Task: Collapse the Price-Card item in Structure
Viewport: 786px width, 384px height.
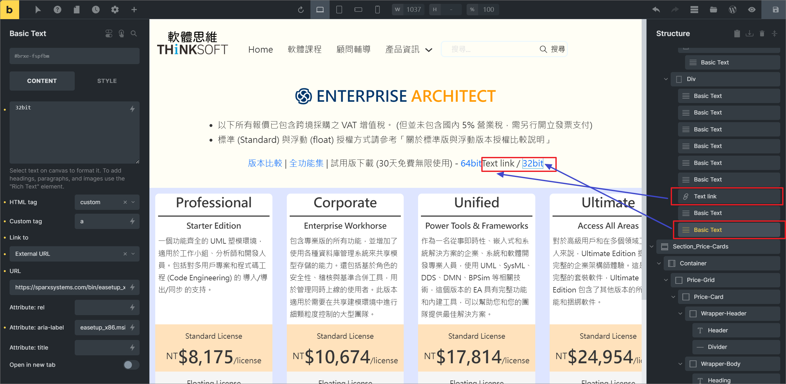Action: [673, 297]
